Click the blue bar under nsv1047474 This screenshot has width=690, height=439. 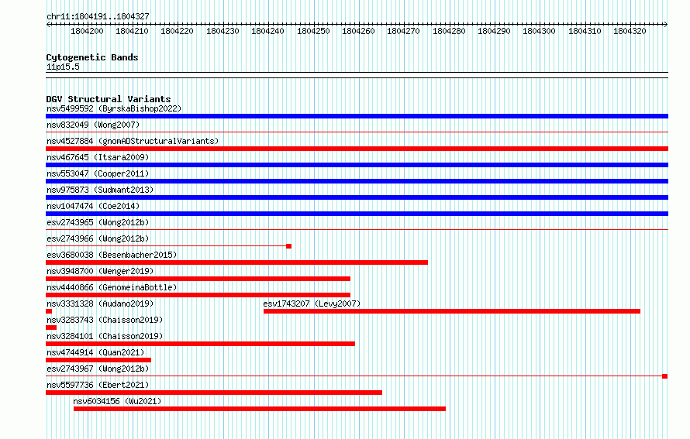[x=357, y=214]
